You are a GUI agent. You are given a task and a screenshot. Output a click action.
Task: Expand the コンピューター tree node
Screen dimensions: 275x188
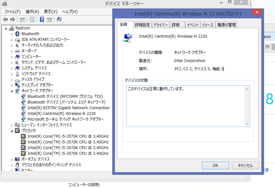click(x=12, y=57)
